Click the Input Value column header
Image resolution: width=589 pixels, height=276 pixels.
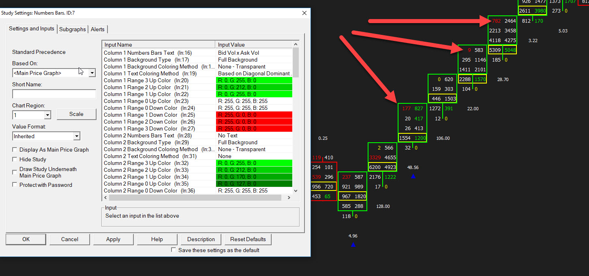pyautogui.click(x=254, y=45)
